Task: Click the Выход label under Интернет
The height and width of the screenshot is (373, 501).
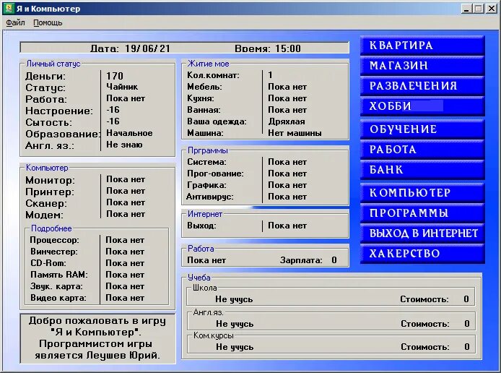Action: click(201, 226)
